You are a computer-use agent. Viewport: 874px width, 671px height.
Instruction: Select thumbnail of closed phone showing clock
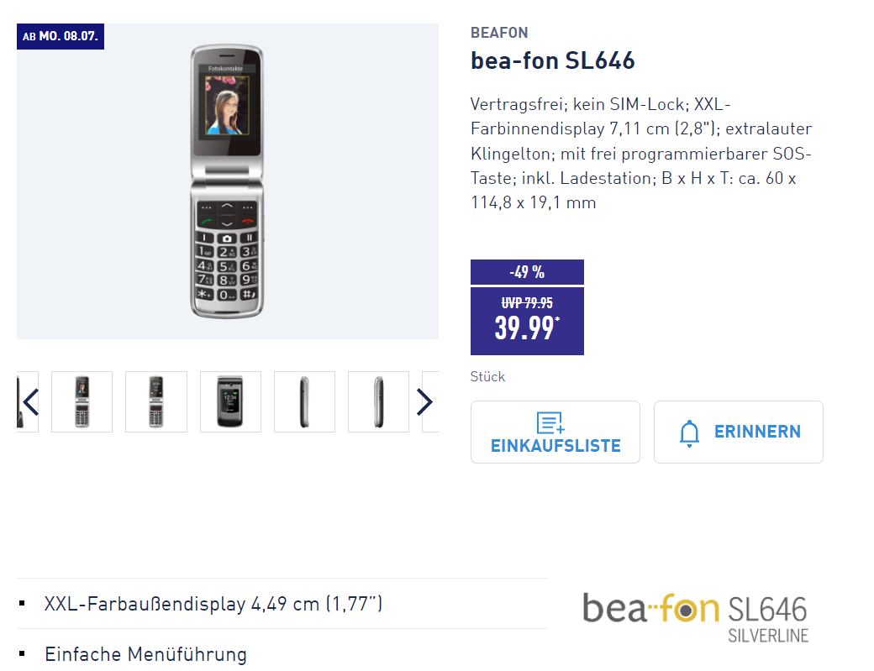[x=230, y=402]
